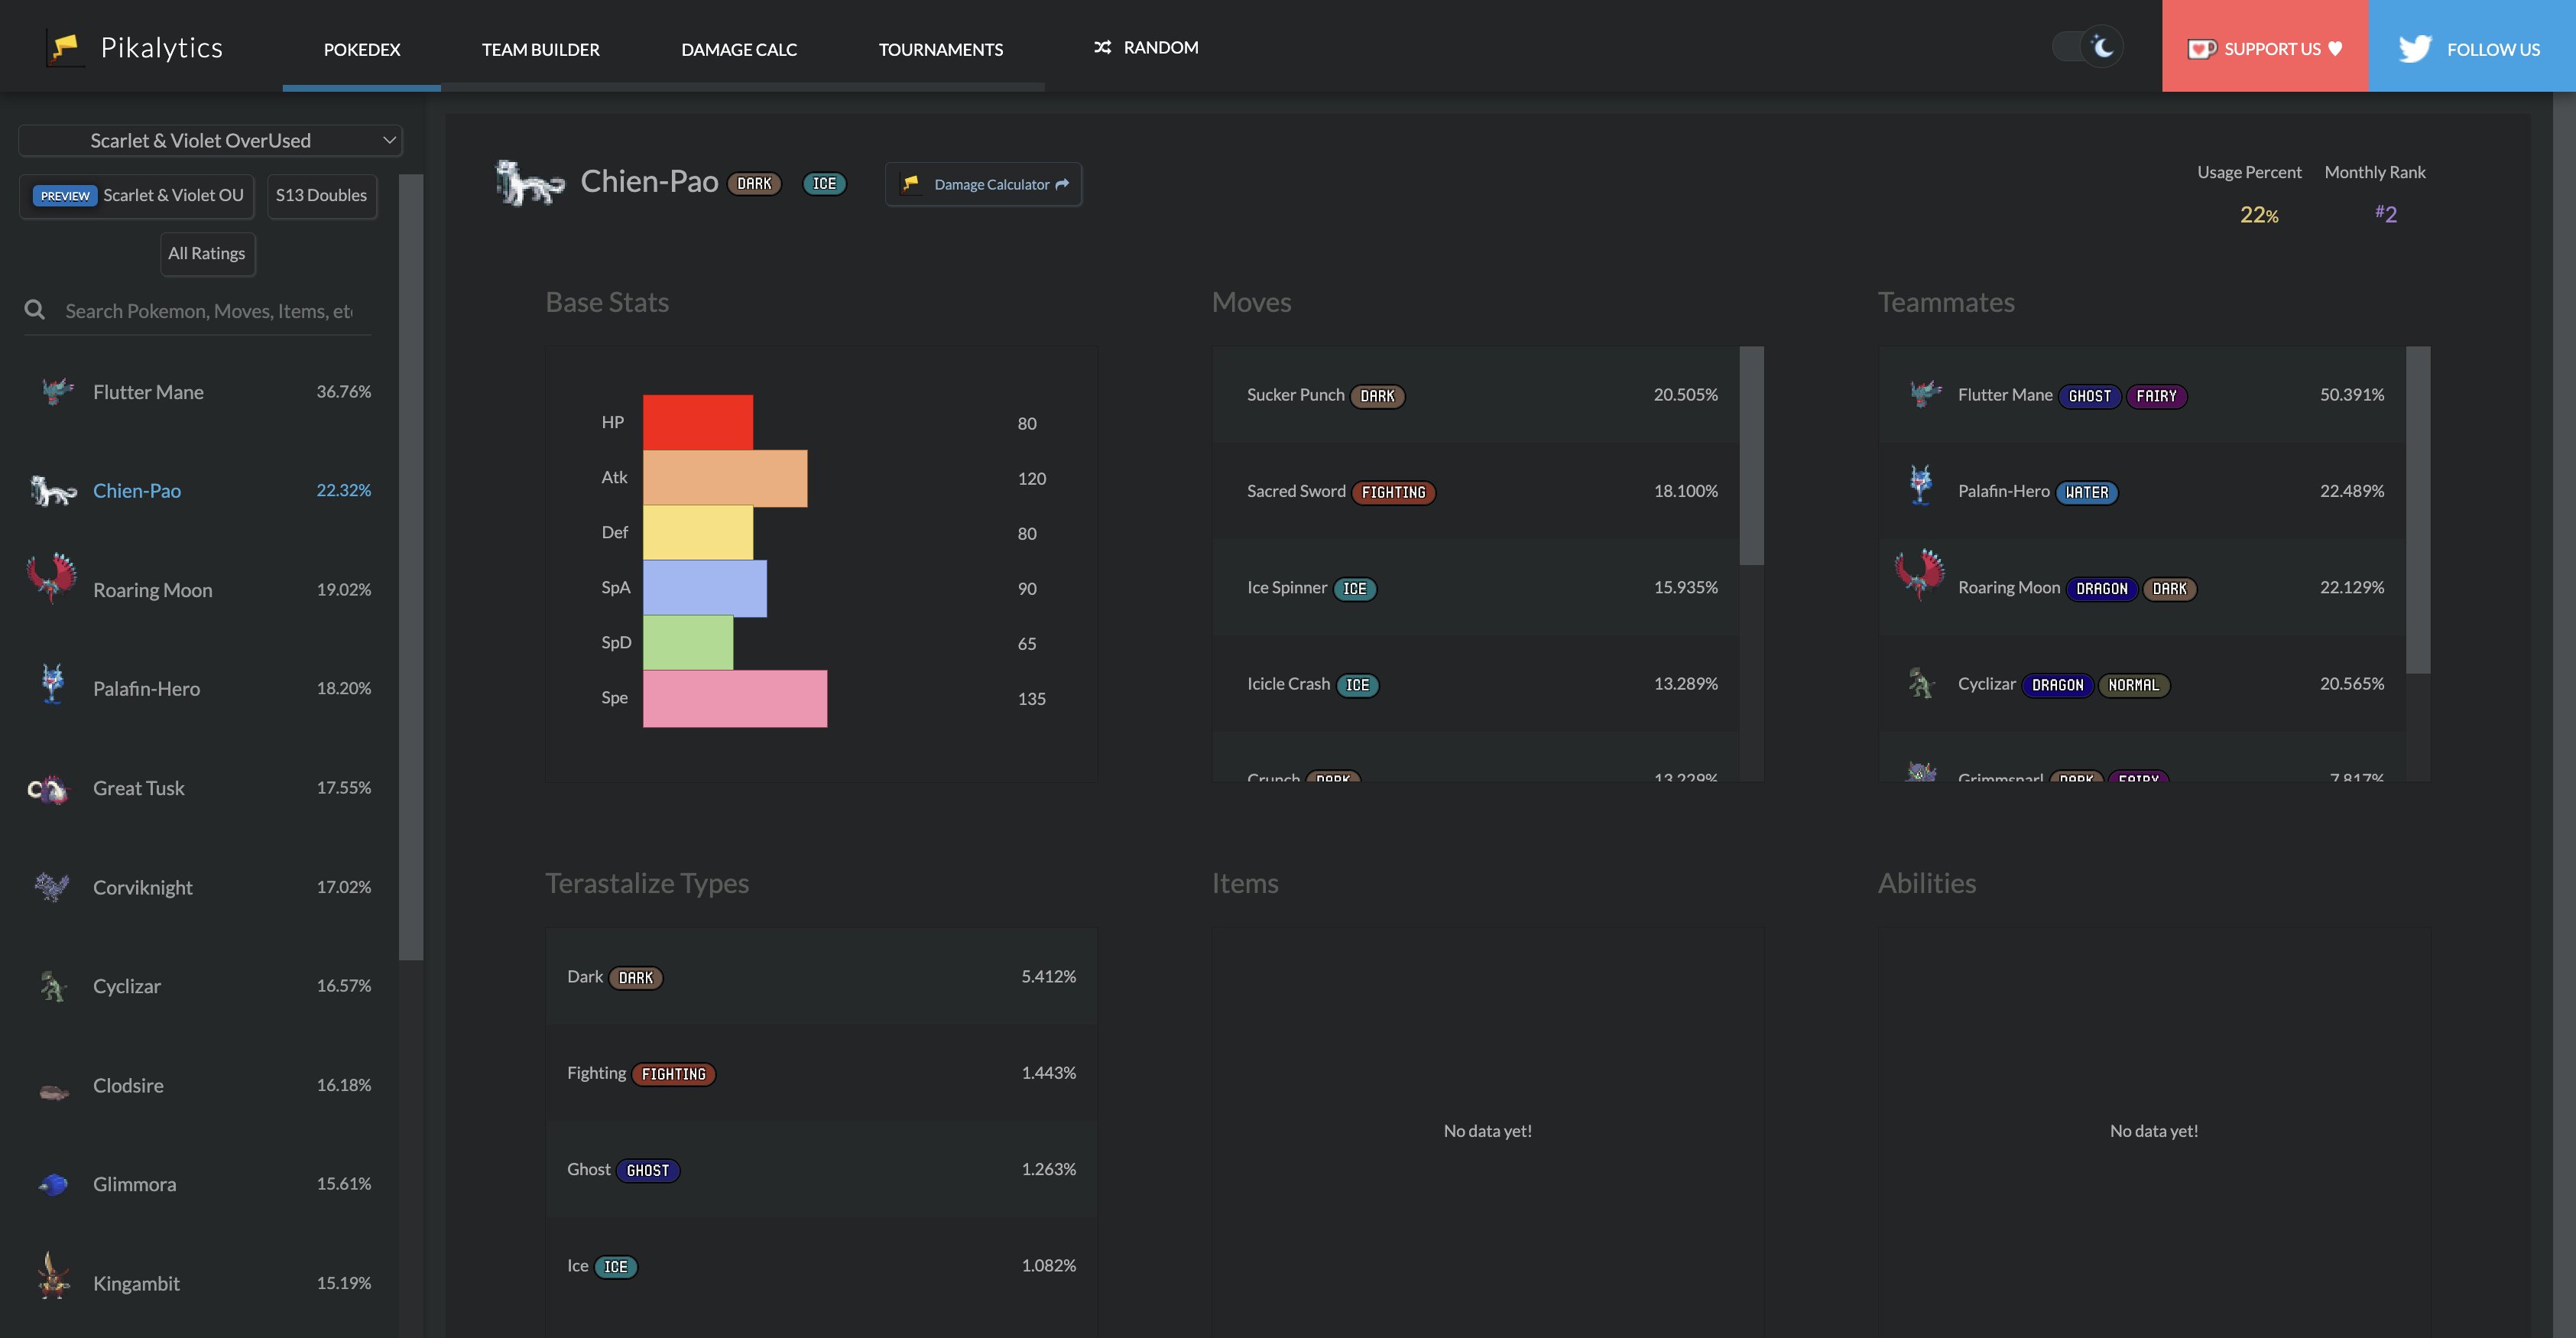This screenshot has height=1338, width=2576.
Task: Click the WATER badge on Palafin-Hero teammate
Action: [2087, 492]
